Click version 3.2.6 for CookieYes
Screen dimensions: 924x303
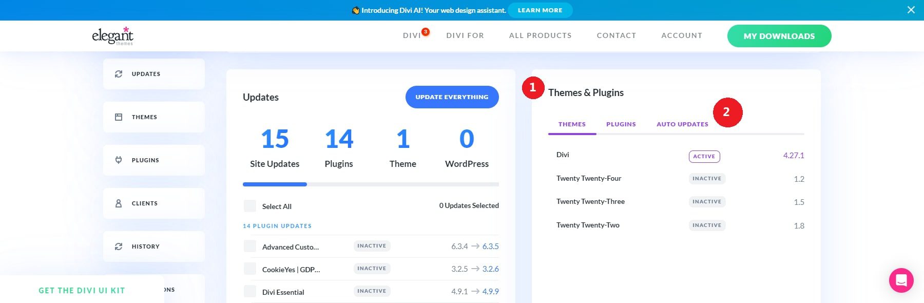coord(491,269)
